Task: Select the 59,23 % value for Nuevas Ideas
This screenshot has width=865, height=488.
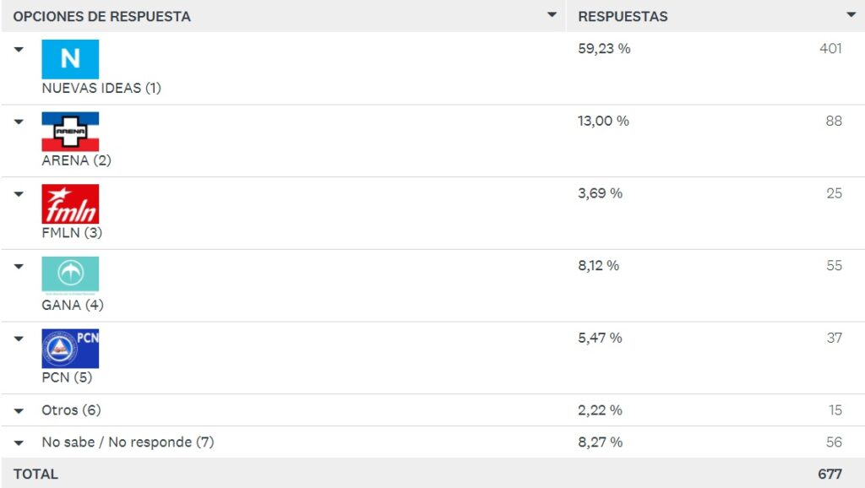Action: click(604, 48)
